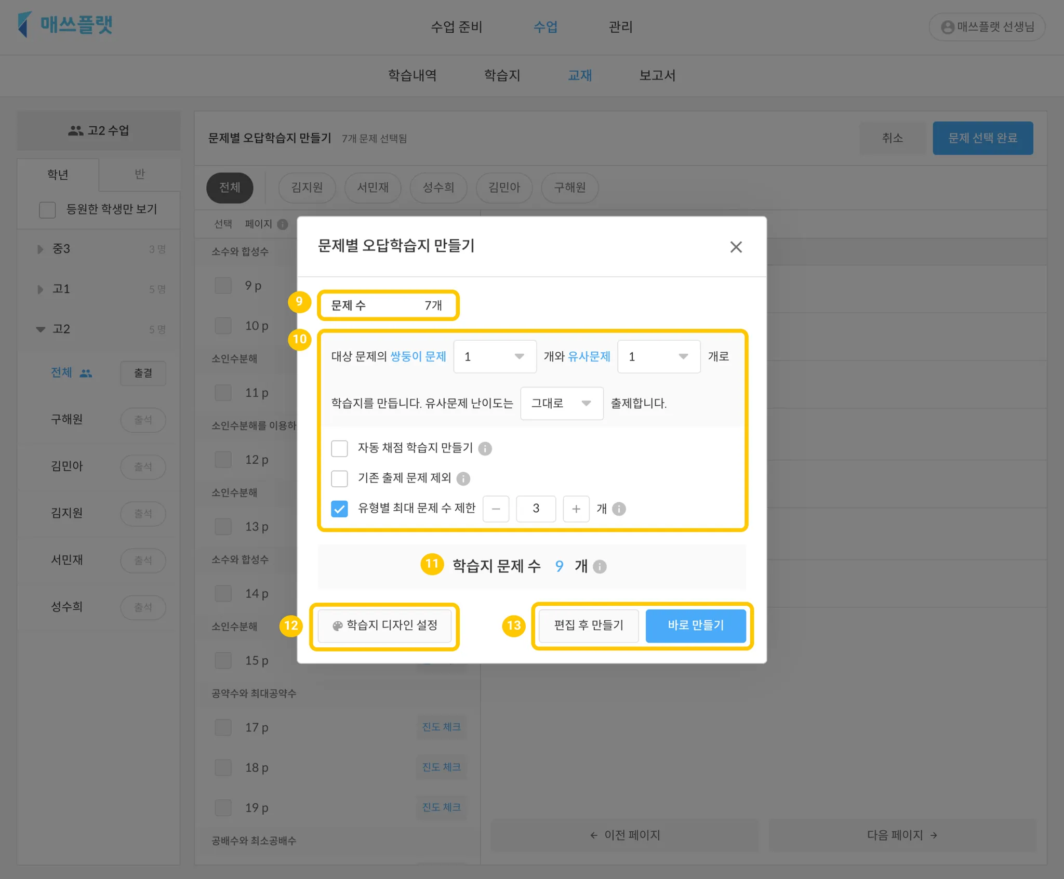The image size is (1064, 879).
Task: Click info icon next to 학습지 문제 수
Action: click(600, 566)
